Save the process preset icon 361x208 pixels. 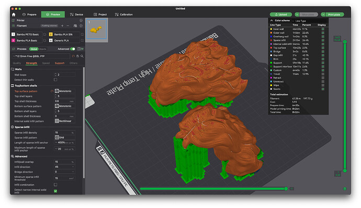pyautogui.click(x=78, y=56)
